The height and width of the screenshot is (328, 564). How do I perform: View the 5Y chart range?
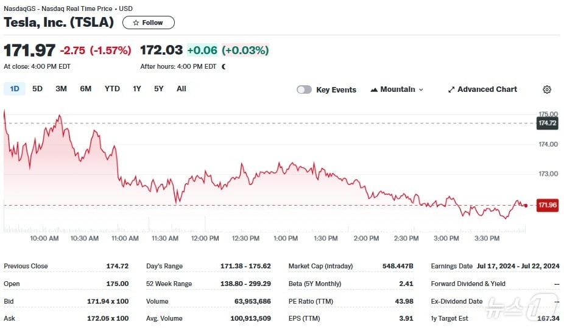point(158,89)
